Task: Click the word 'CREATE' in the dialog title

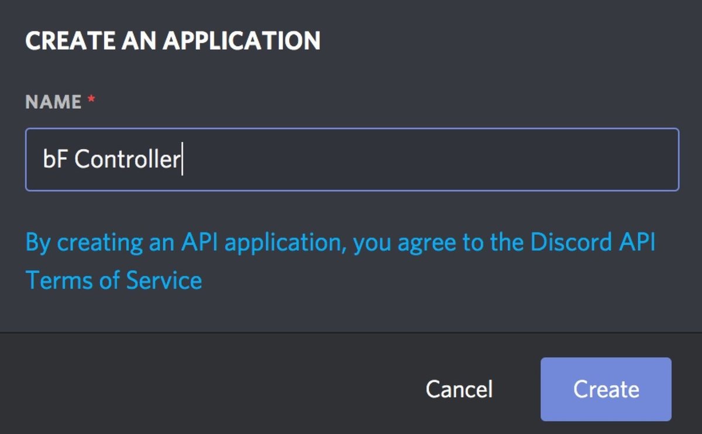Action: pyautogui.click(x=62, y=41)
